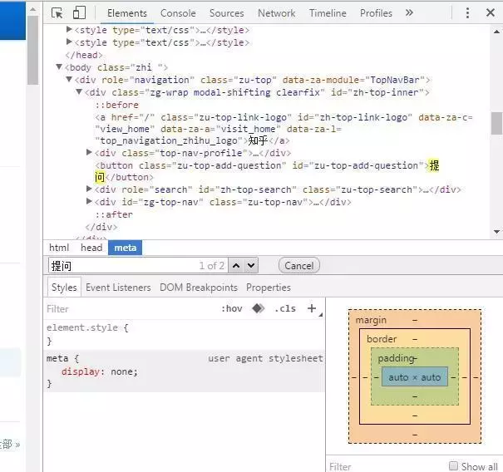Toggle the :hov element state button

[x=232, y=308]
